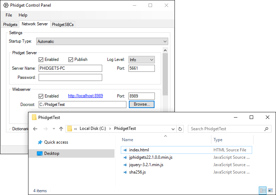Click the address bar folder icon
The width and height of the screenshot is (276, 195).
(x=70, y=128)
